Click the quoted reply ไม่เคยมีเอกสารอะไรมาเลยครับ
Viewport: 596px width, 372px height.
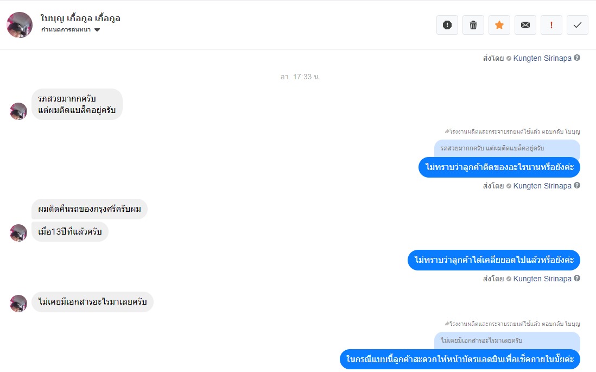click(x=507, y=341)
